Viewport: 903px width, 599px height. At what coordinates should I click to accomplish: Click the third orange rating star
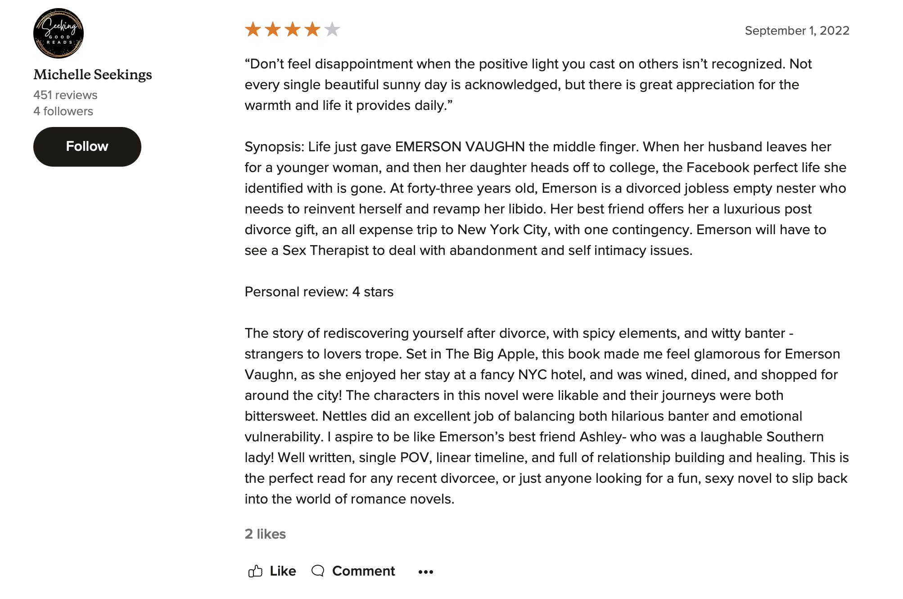tap(293, 30)
